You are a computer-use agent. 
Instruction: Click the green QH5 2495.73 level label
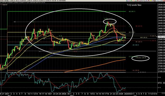click(x=132, y=11)
